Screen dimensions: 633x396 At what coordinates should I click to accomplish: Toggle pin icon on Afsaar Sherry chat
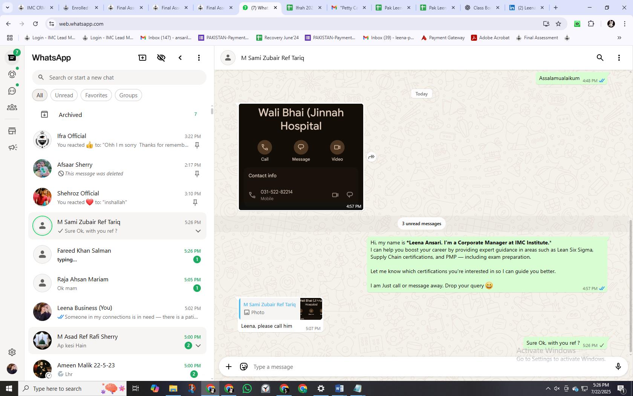click(x=197, y=174)
